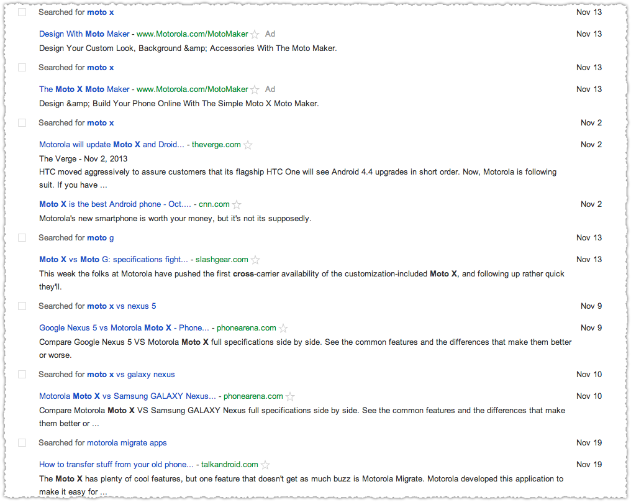Tick the 'motorola migrate apps' checkbox
This screenshot has height=502, width=631.
(22, 442)
